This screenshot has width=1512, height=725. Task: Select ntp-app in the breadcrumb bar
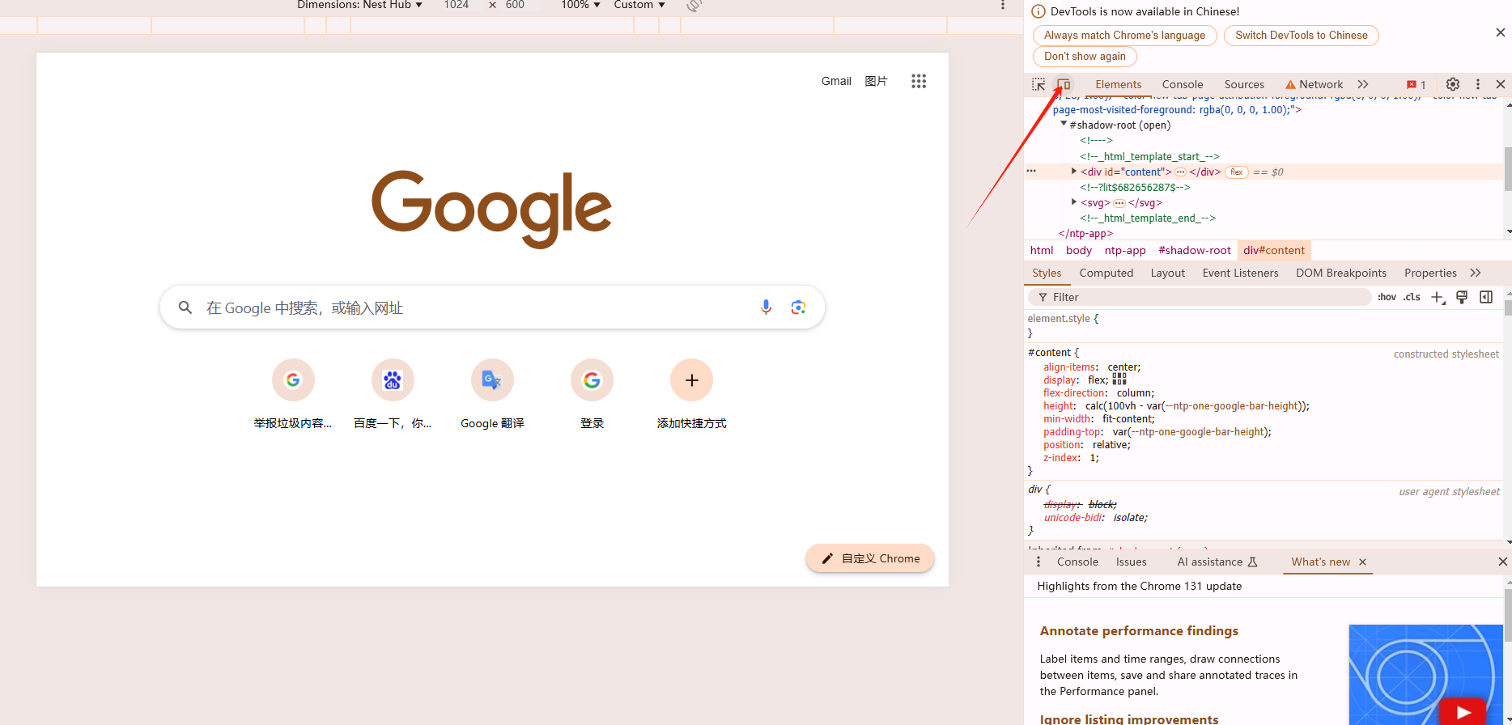pyautogui.click(x=1125, y=250)
